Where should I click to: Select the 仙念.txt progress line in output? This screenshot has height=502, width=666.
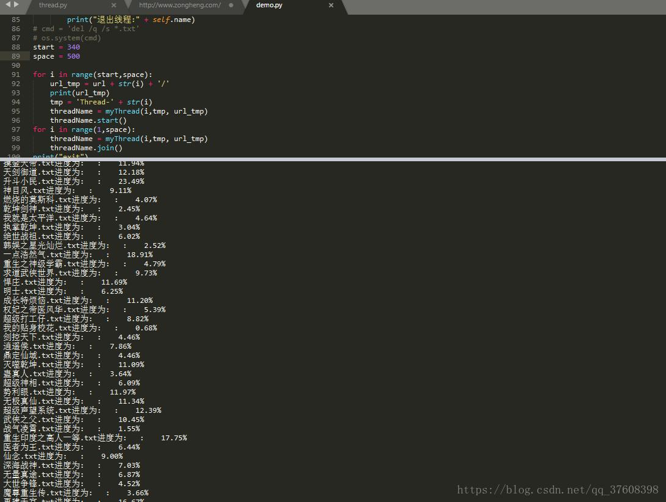[61, 456]
